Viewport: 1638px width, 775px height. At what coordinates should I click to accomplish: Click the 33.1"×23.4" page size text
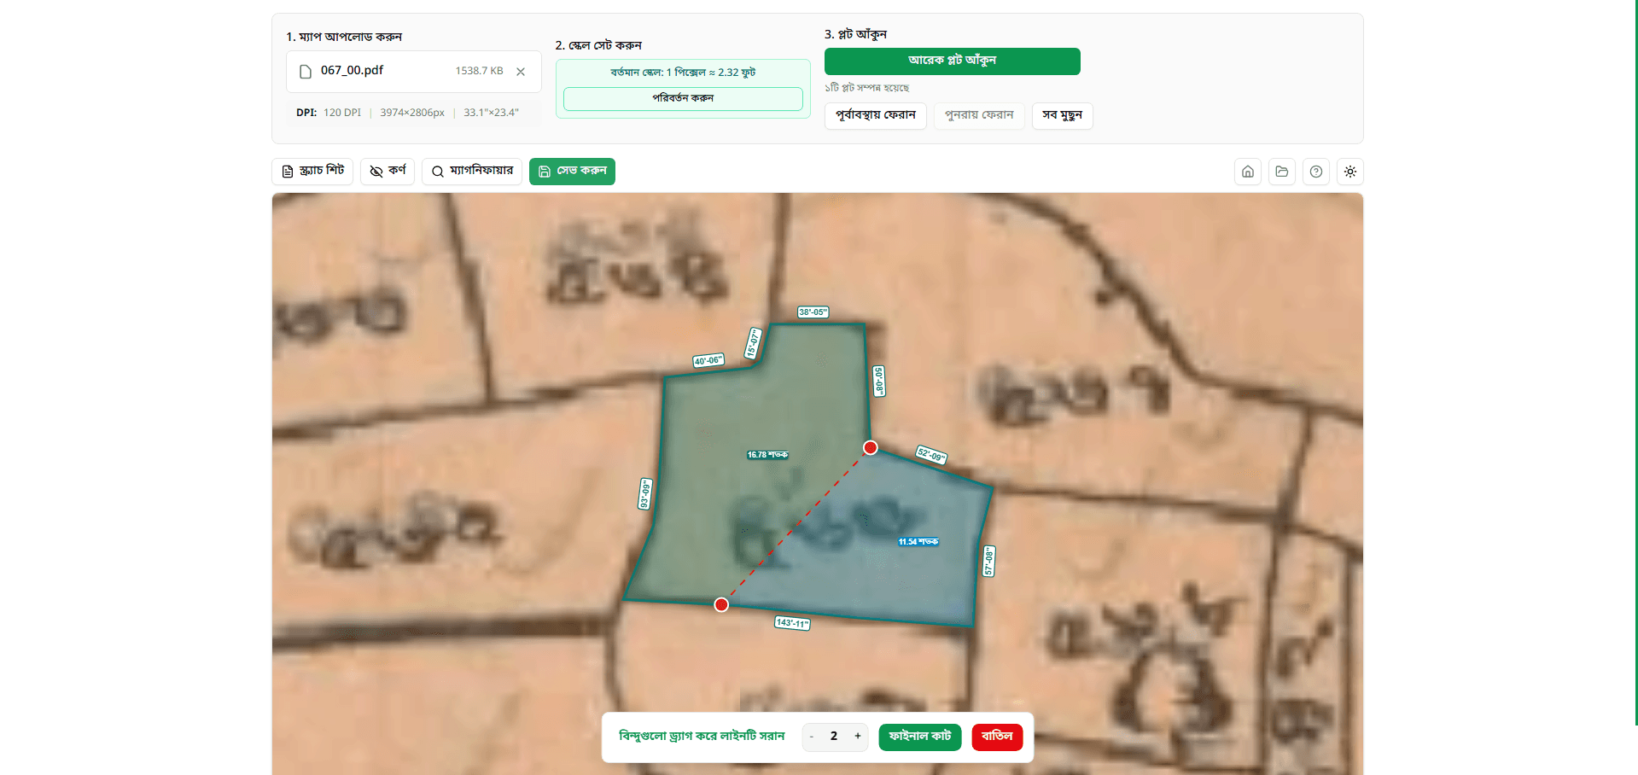click(491, 113)
